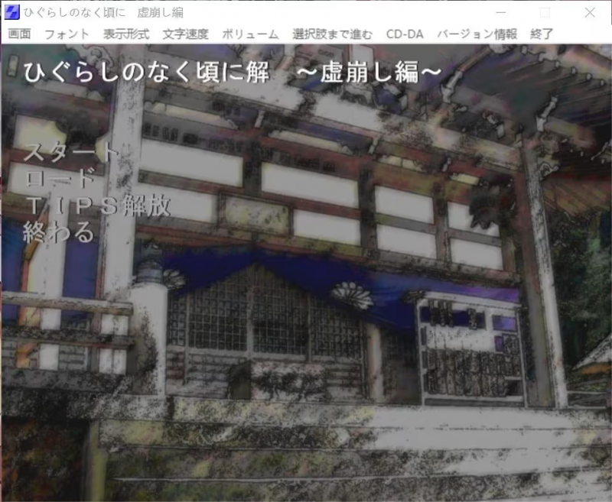Open the フォント menu
612x502 pixels.
[x=67, y=34]
